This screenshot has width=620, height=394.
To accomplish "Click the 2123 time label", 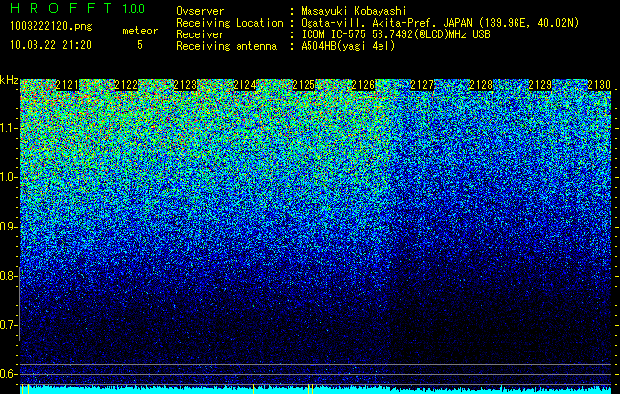I will (x=185, y=85).
